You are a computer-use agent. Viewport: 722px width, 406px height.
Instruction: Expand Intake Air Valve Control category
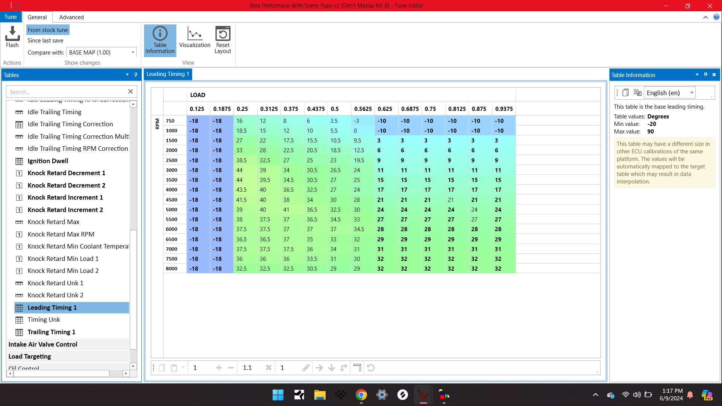[x=68, y=344]
